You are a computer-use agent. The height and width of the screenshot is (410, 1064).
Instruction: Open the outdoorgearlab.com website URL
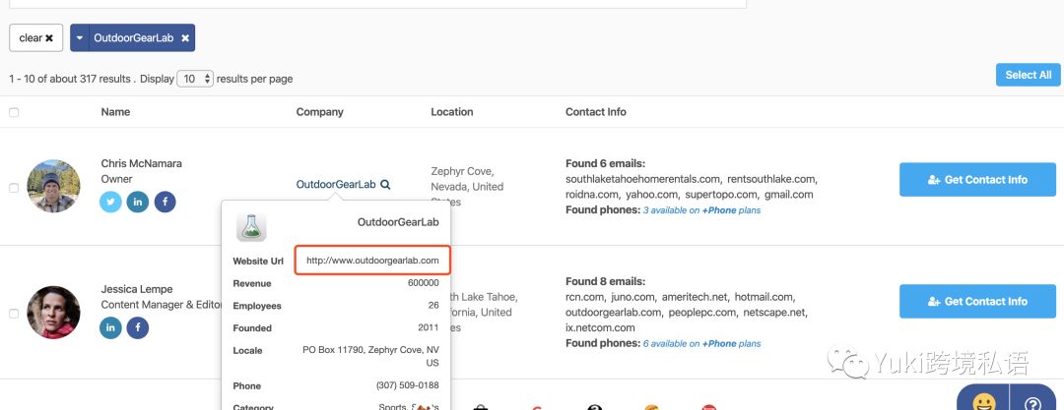372,261
